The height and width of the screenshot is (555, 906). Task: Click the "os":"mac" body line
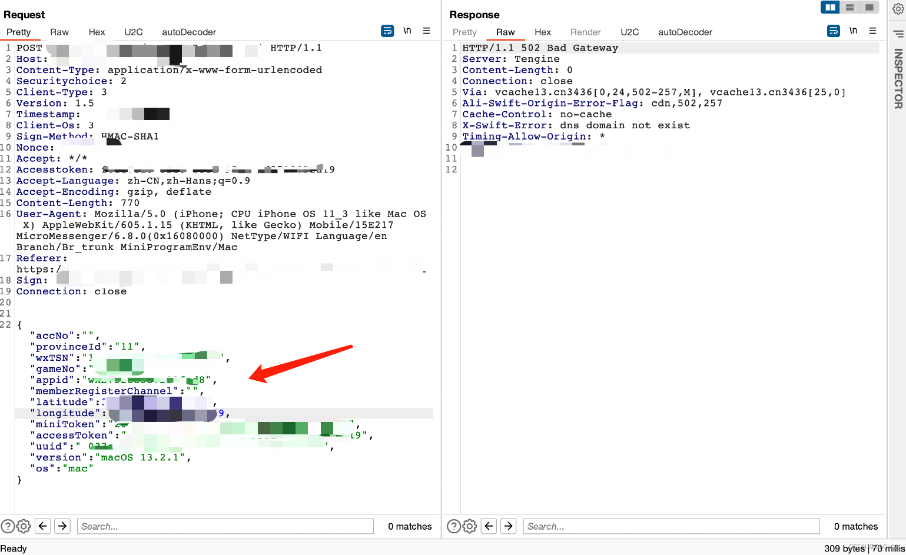(62, 468)
